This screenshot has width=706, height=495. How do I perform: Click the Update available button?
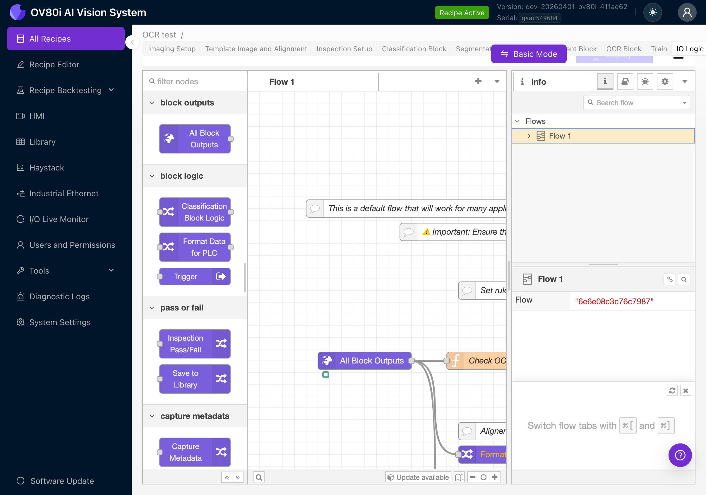[418, 477]
